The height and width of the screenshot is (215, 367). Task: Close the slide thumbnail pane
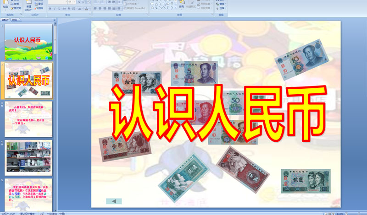pyautogui.click(x=55, y=20)
